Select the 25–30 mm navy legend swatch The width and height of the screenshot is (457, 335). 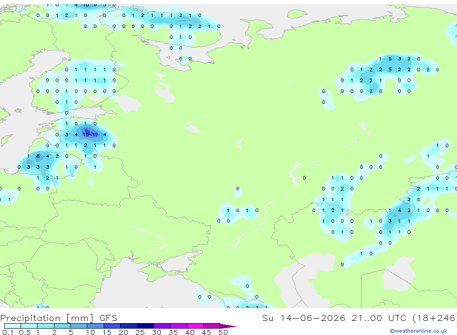click(145, 326)
